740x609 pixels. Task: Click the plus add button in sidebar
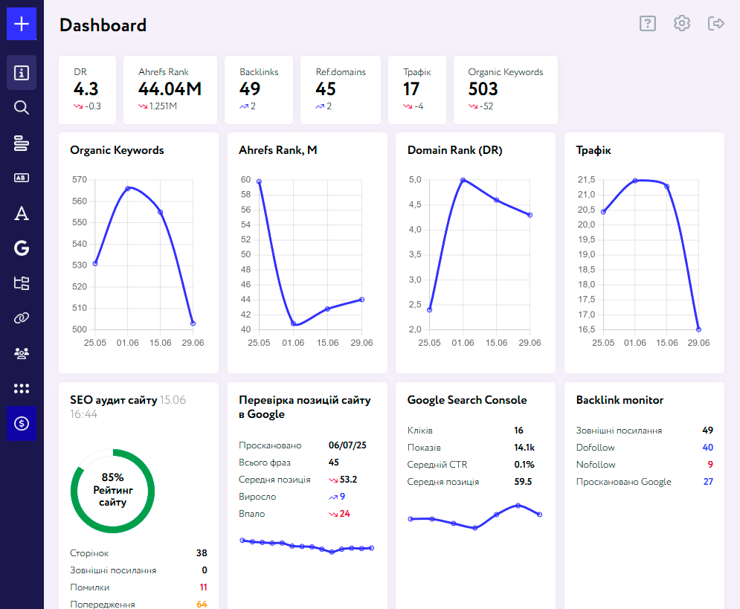(x=22, y=24)
